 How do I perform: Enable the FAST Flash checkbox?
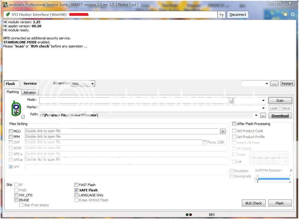click(x=76, y=185)
